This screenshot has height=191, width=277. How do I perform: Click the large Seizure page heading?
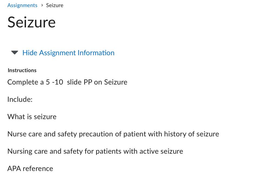point(31,22)
